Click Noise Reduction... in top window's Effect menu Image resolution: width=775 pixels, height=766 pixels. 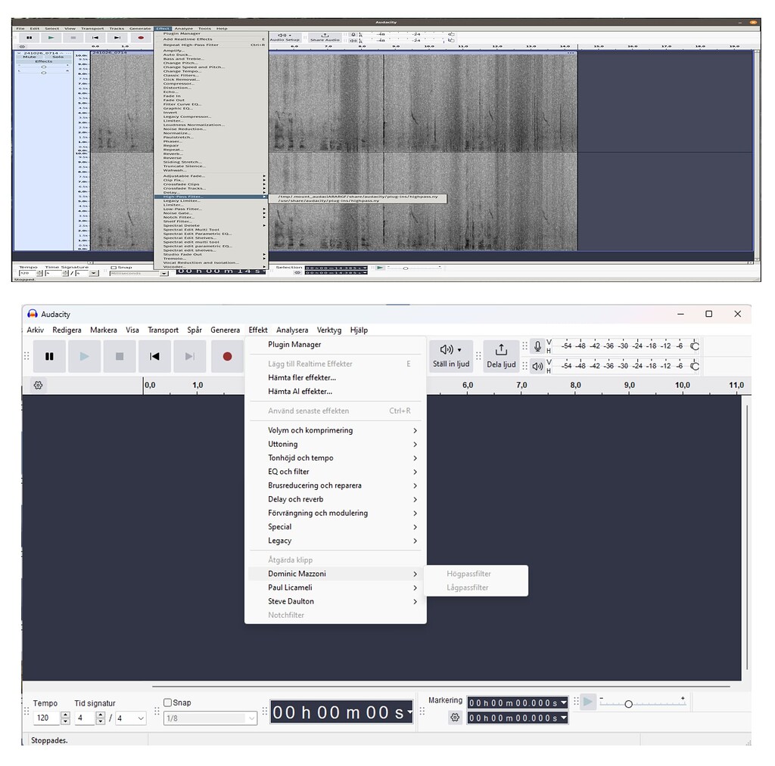pos(211,129)
